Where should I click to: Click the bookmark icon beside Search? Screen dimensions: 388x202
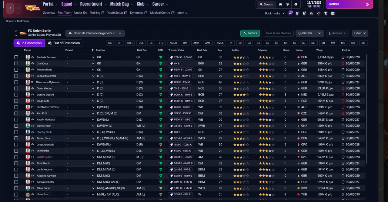click(x=280, y=4)
